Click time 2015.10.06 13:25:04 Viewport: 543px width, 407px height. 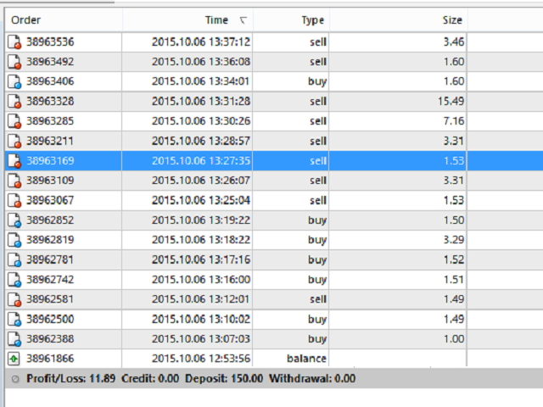pos(201,200)
